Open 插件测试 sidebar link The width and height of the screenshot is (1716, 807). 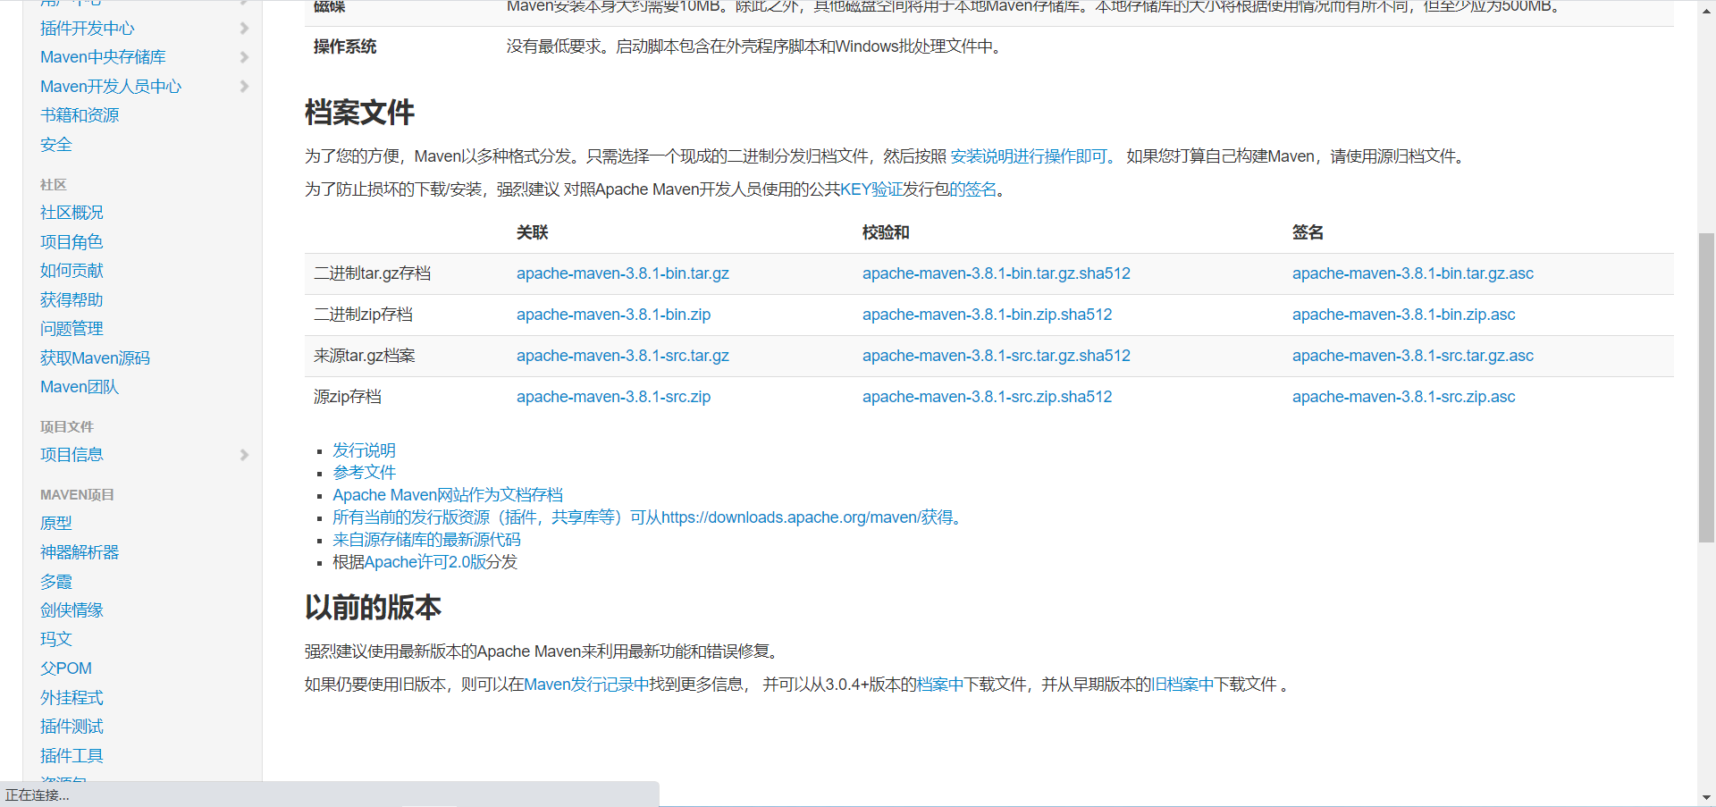pyautogui.click(x=71, y=727)
